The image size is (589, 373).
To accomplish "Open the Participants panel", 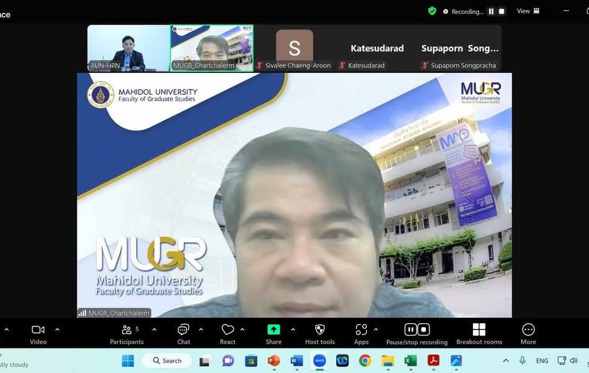I will point(126,334).
